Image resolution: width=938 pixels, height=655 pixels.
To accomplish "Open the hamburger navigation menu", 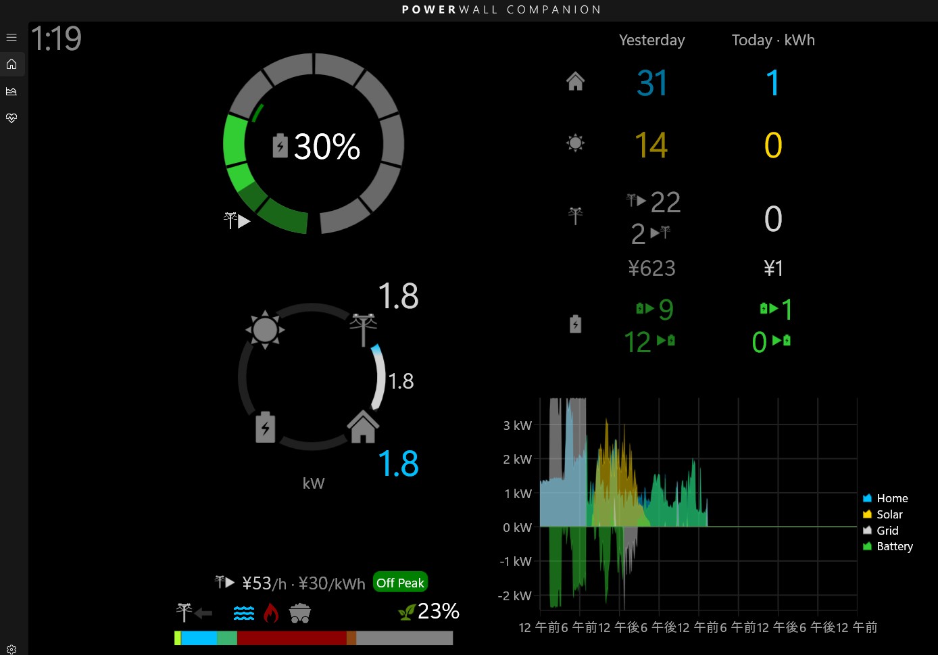I will point(11,37).
